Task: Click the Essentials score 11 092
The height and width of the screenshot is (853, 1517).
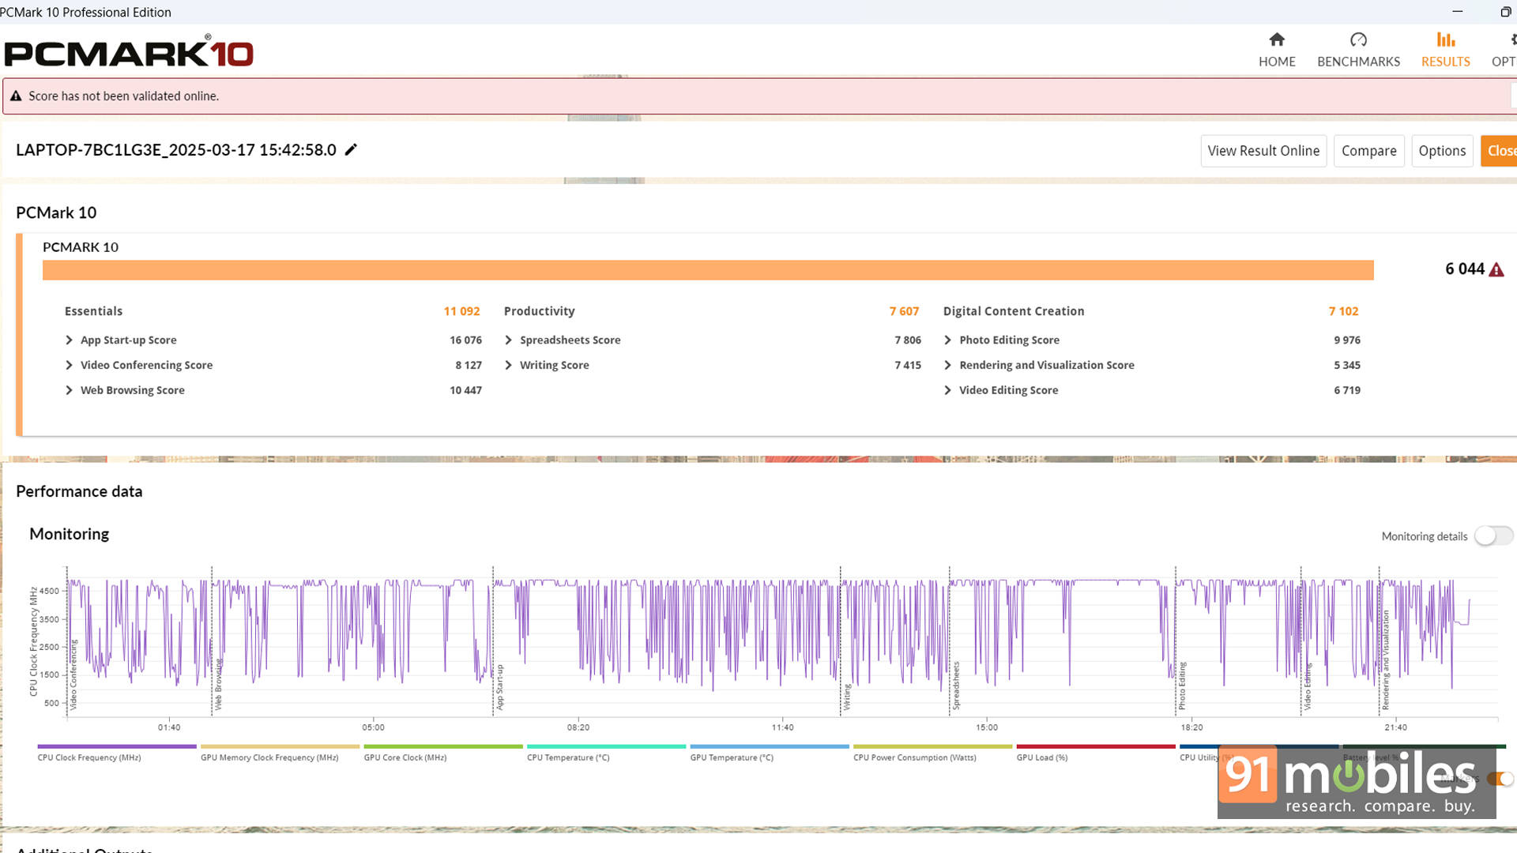Action: (x=461, y=311)
